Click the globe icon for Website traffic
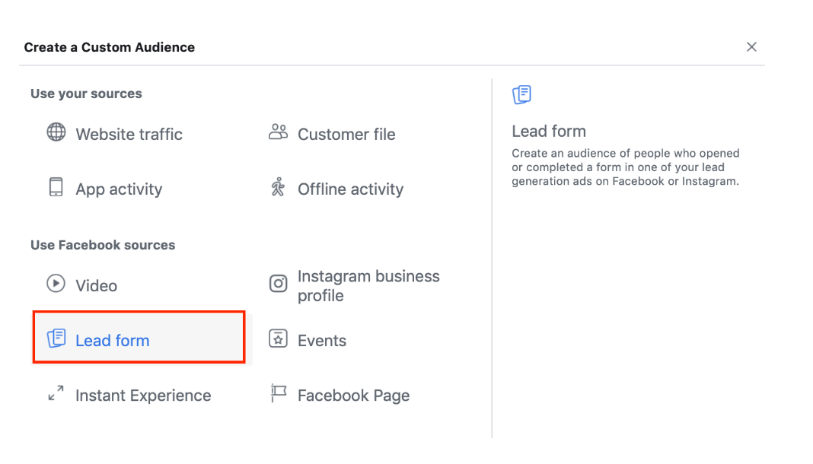813x464 pixels. tap(56, 132)
